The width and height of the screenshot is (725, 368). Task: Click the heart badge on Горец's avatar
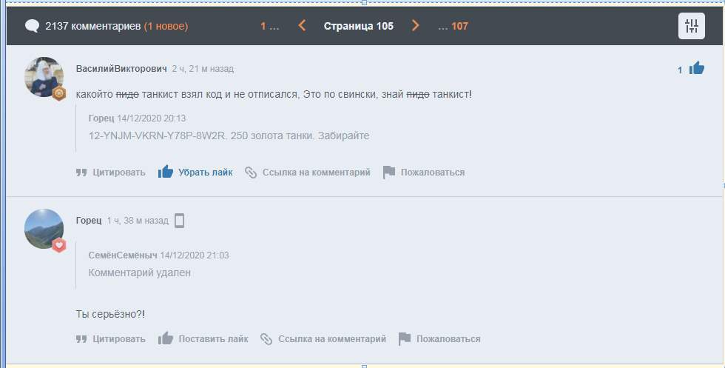[x=58, y=245]
